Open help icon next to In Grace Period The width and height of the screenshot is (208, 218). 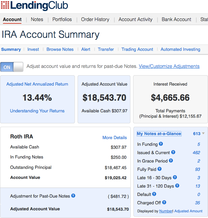point(171,160)
